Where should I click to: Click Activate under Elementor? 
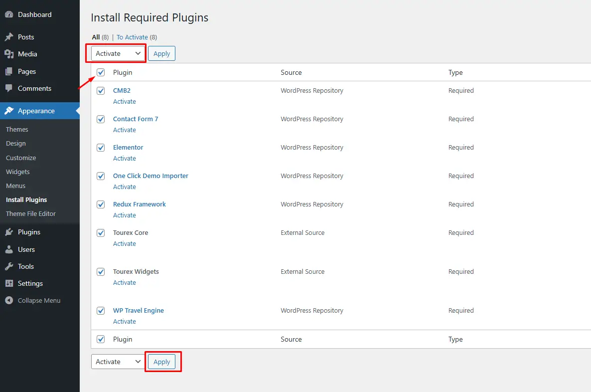[x=125, y=159]
